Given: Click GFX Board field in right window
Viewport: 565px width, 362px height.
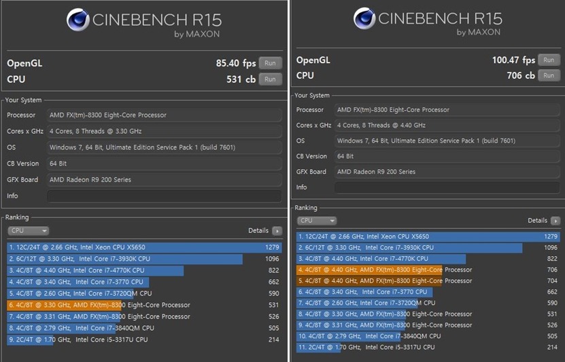Looking at the screenshot, I should coord(447,172).
